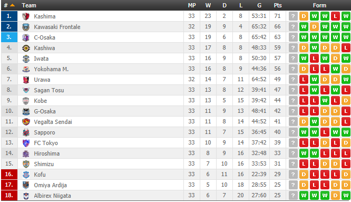351x202 pixels.
Task: Click the Kashiwa yellow-black team logo
Action: click(26, 48)
